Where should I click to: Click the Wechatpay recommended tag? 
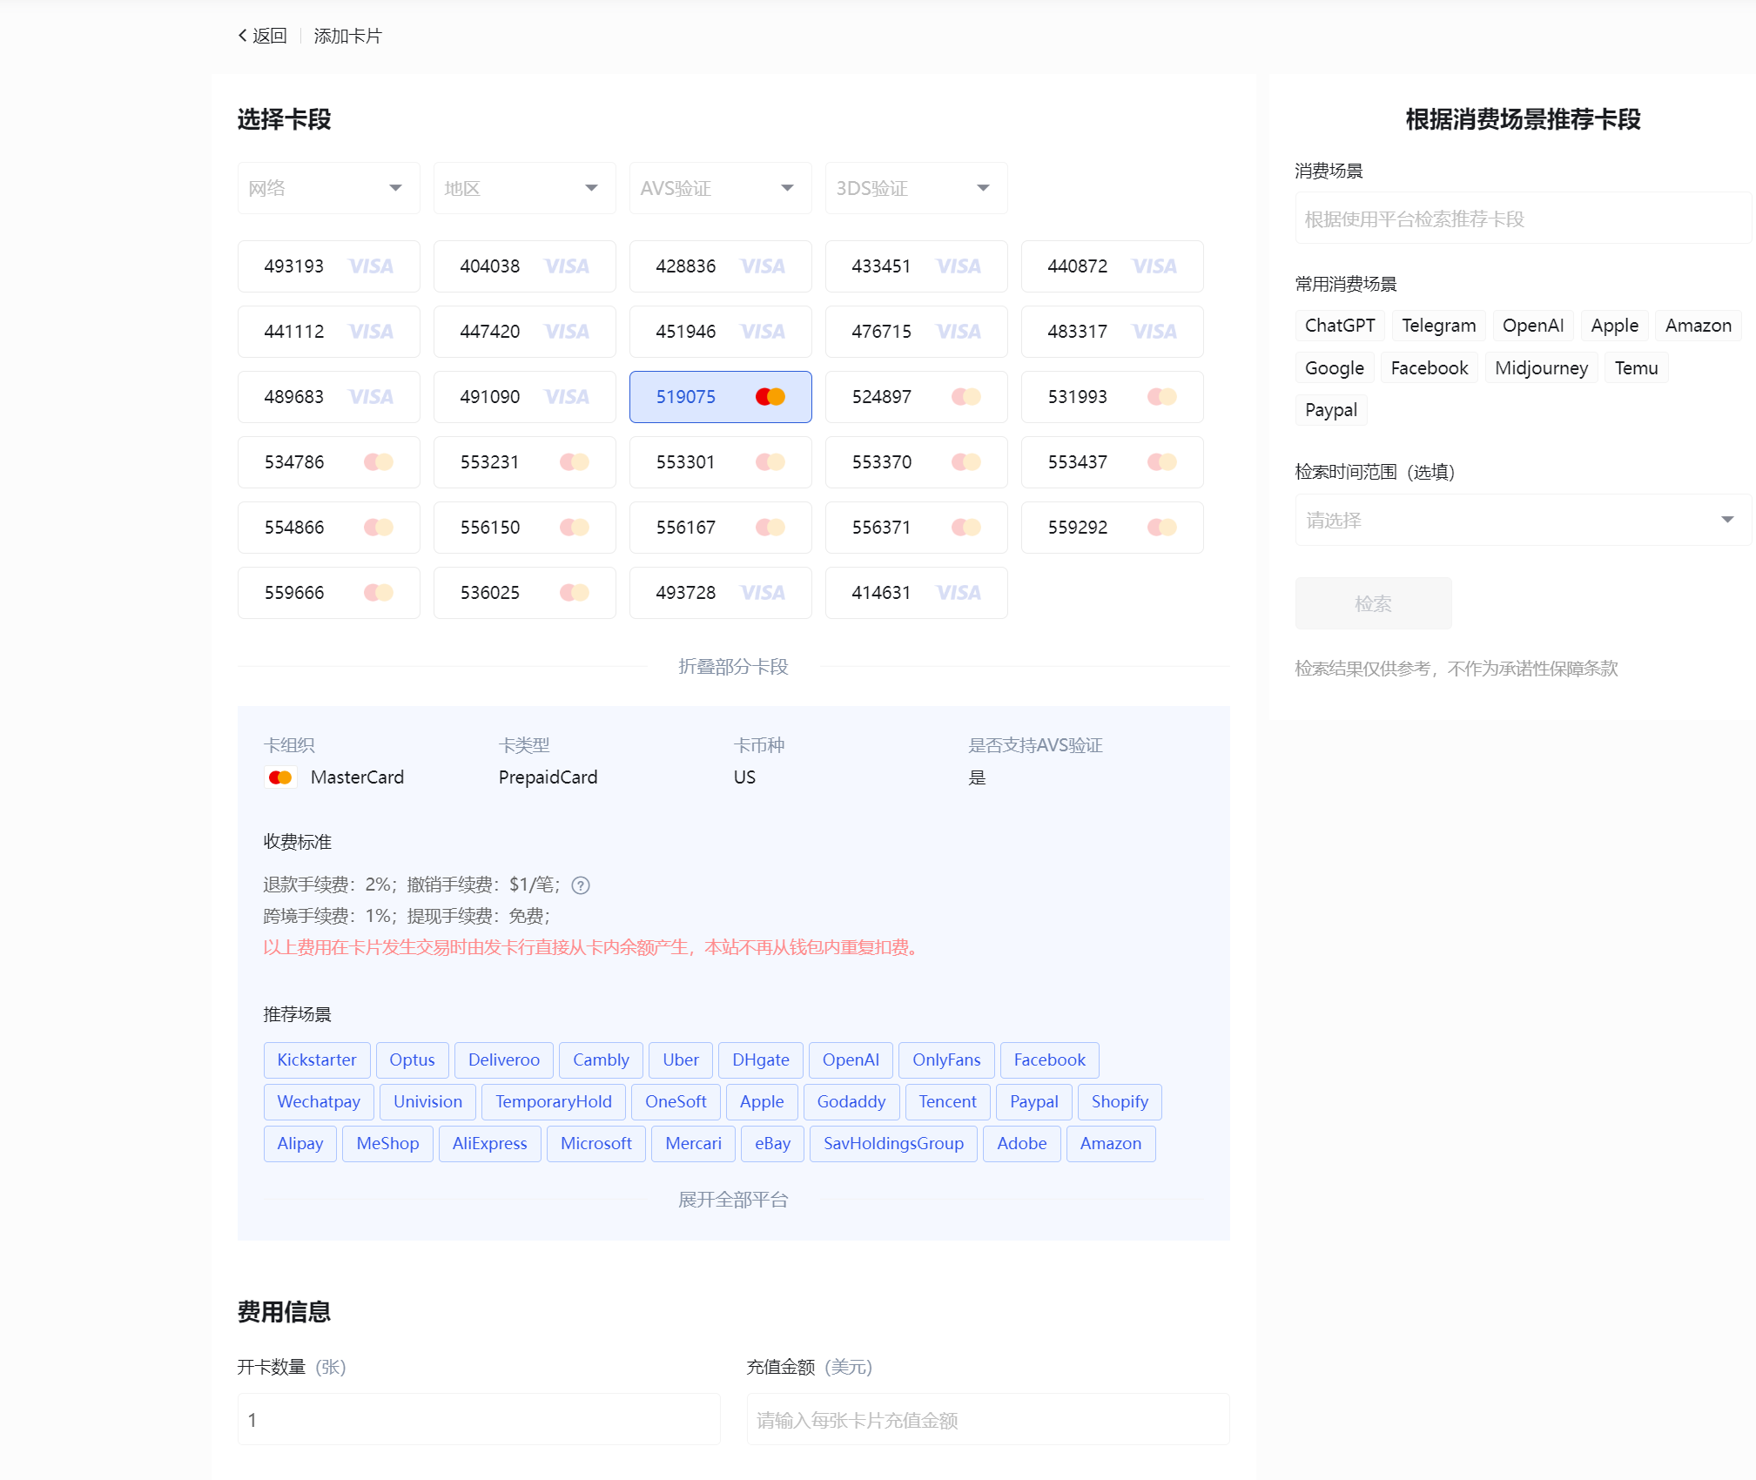tap(319, 1102)
